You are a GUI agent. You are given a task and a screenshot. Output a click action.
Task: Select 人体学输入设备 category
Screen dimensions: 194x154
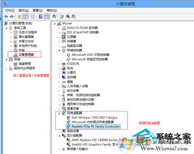click(x=77, y=86)
